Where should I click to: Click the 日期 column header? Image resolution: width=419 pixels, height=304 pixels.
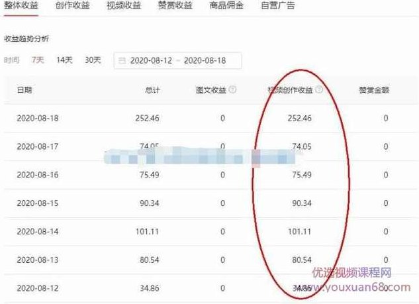pyautogui.click(x=24, y=90)
